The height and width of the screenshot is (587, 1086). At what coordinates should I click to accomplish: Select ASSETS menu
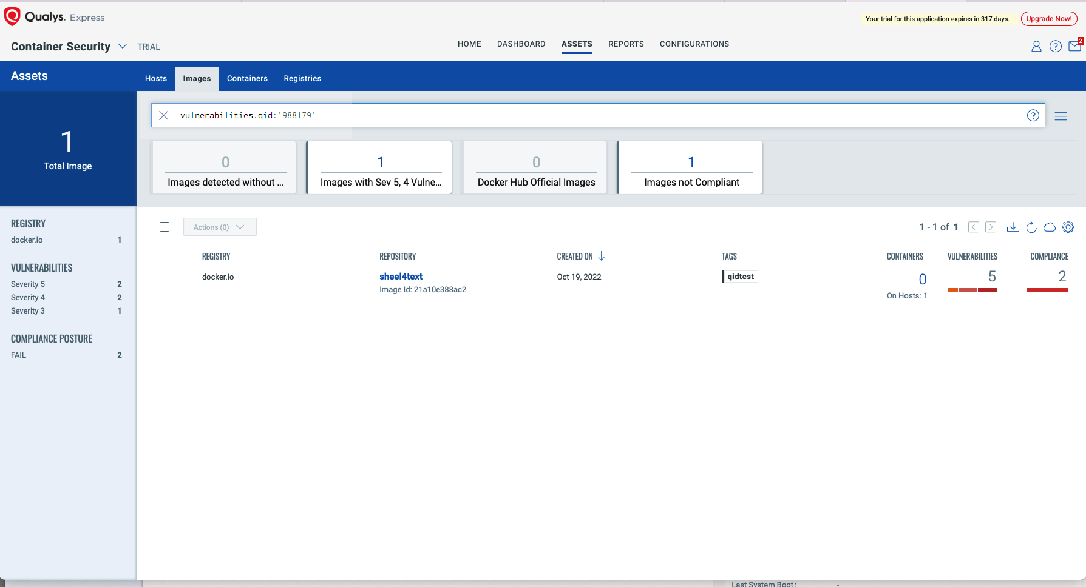click(x=577, y=44)
